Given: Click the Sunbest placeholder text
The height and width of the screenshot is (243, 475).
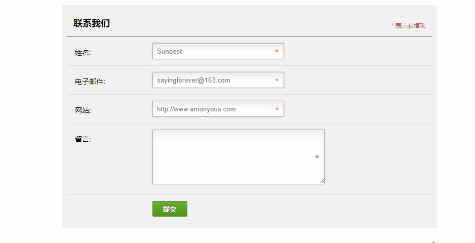Looking at the screenshot, I should 169,51.
